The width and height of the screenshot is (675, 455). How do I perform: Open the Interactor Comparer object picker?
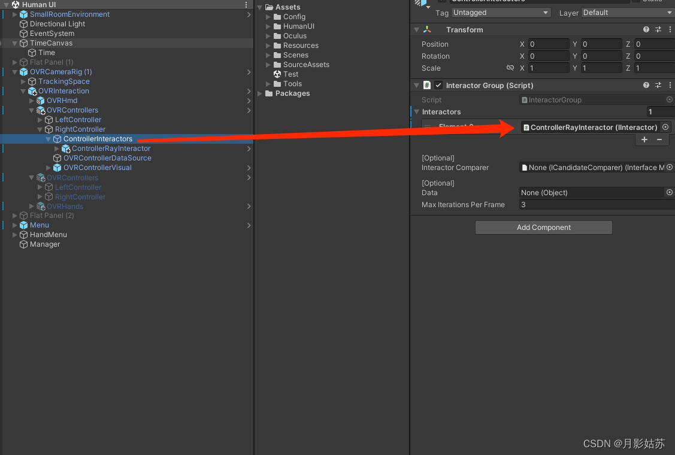click(670, 167)
